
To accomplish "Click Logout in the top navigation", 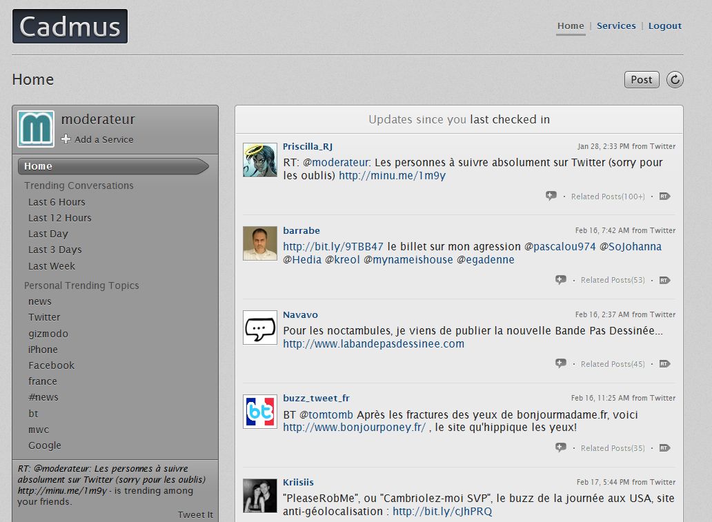I will (x=665, y=26).
